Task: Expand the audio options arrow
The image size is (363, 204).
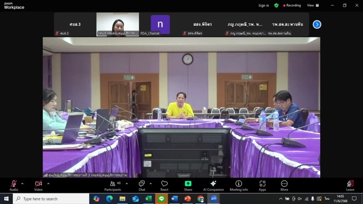Action: pyautogui.click(x=22, y=183)
